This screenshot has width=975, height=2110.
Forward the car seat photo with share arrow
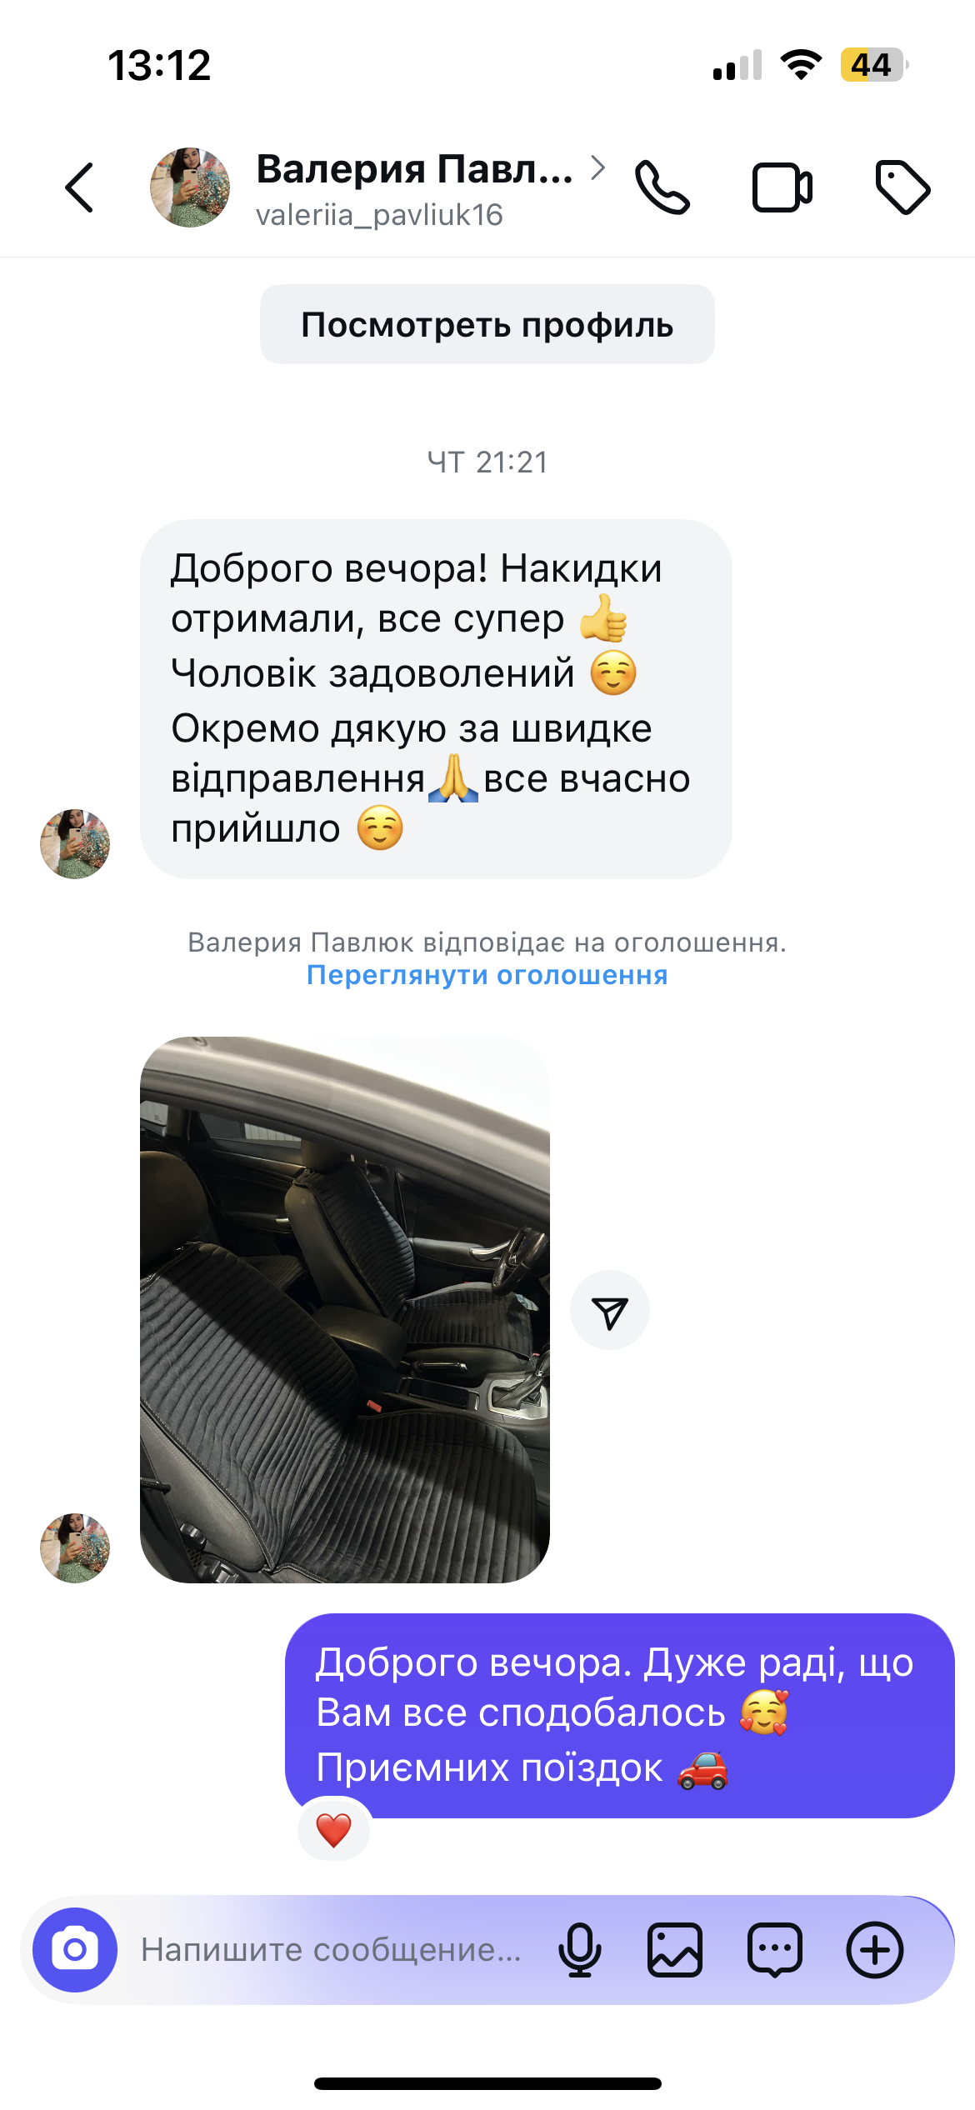pyautogui.click(x=610, y=1310)
